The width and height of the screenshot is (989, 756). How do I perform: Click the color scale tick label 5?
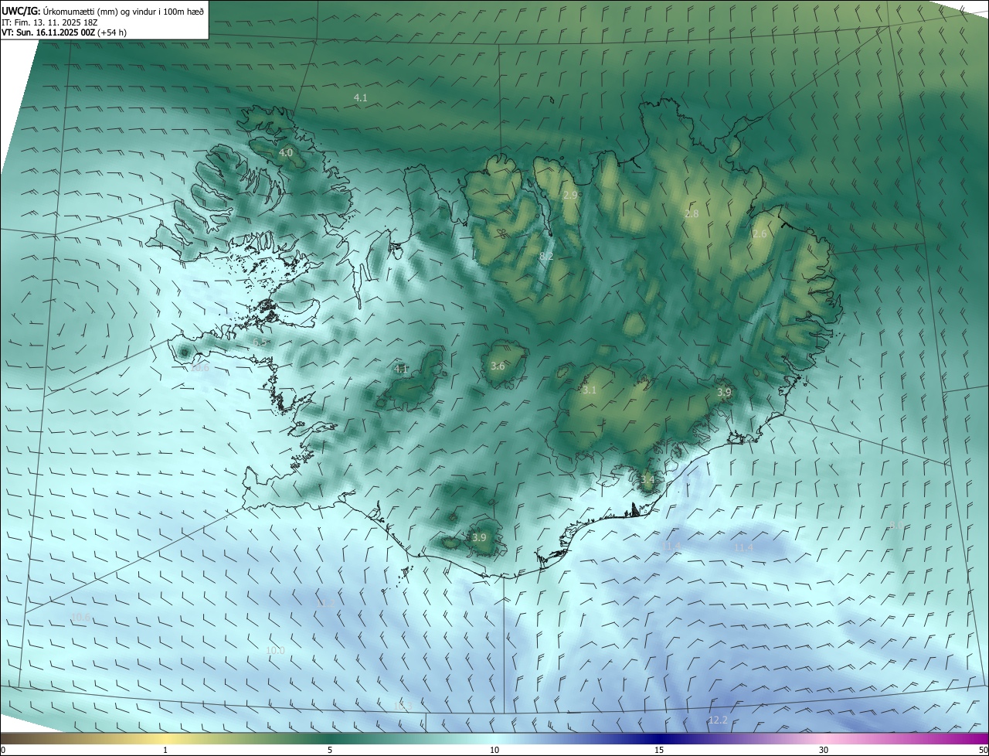point(330,750)
